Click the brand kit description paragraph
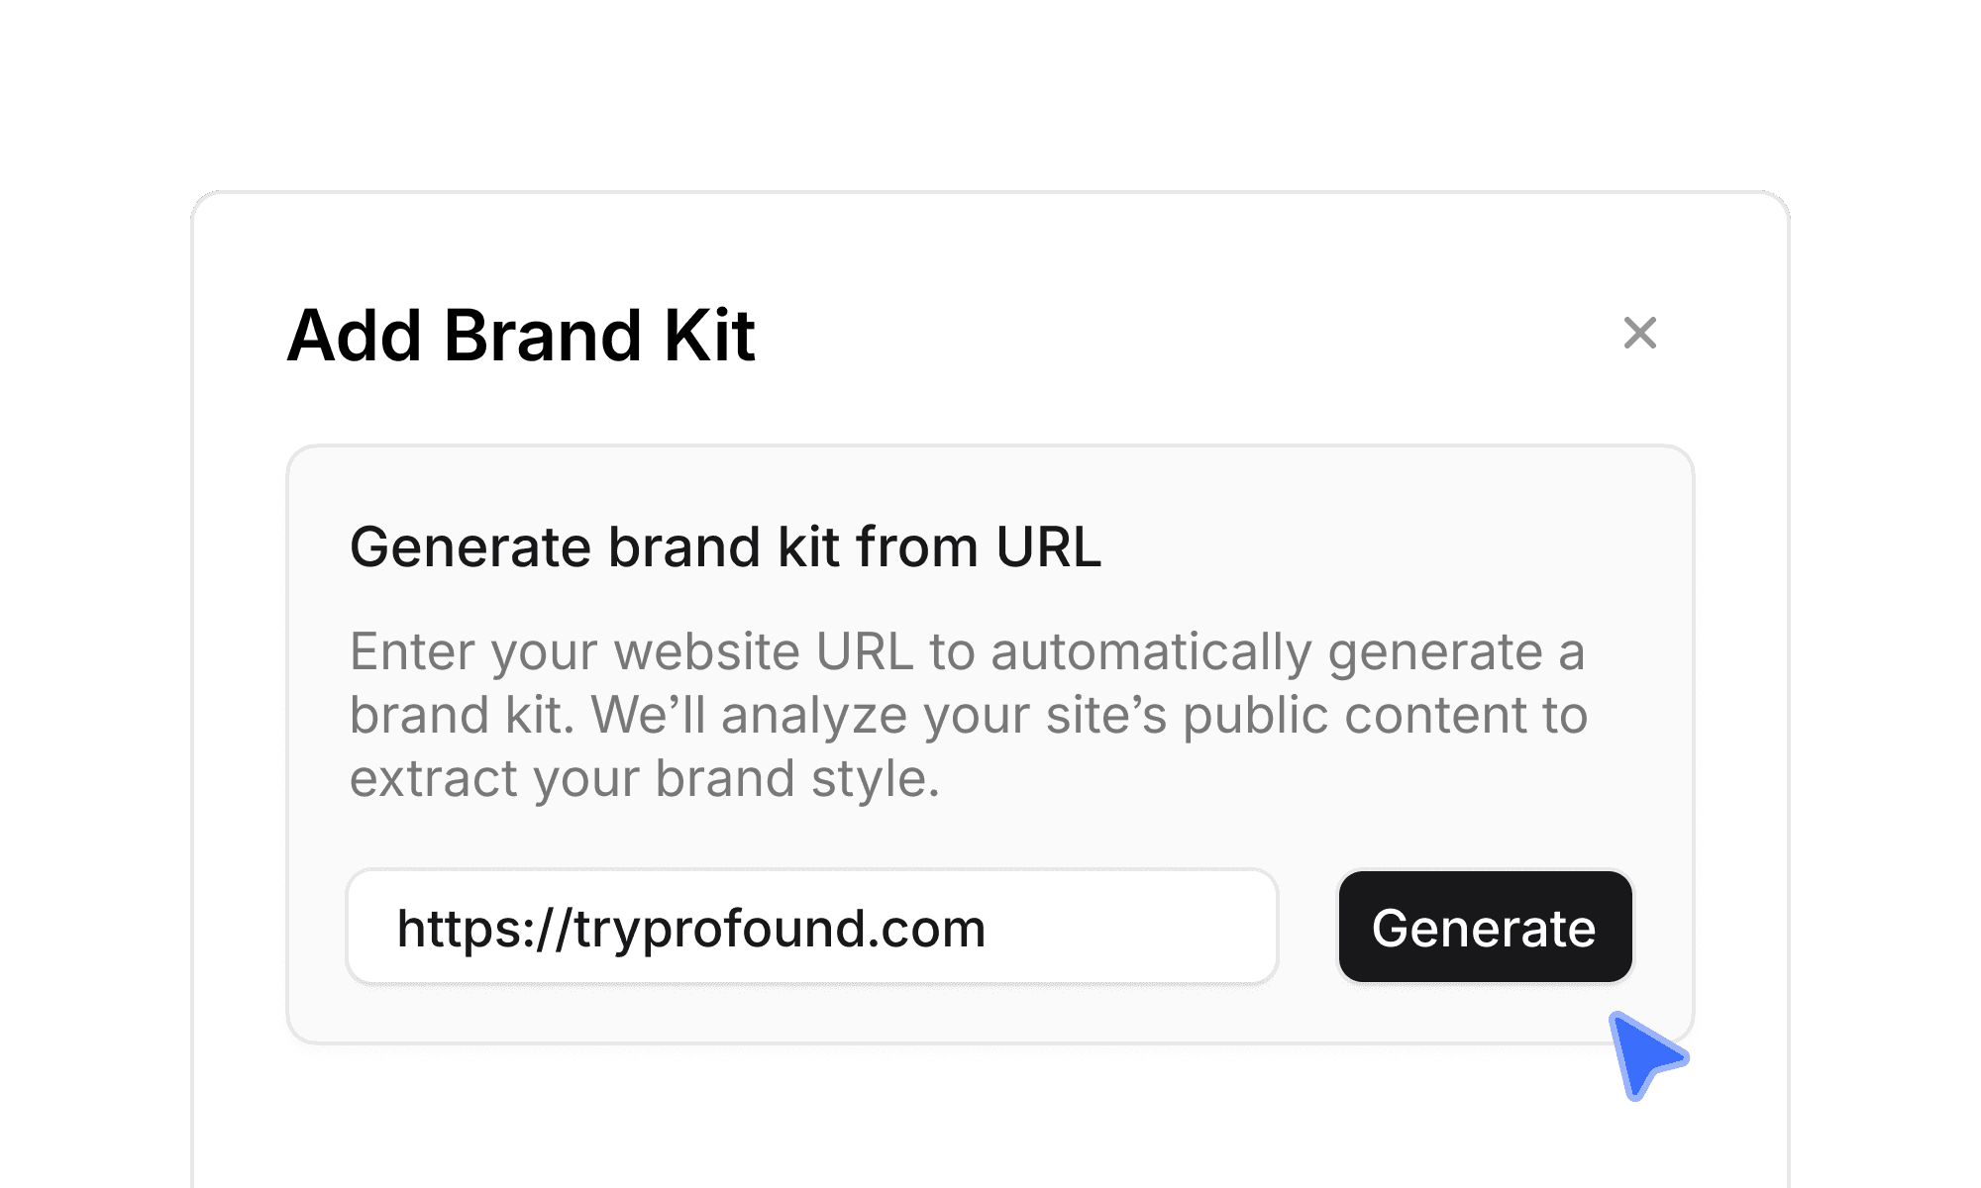Image resolution: width=1981 pixels, height=1188 pixels. click(x=968, y=713)
